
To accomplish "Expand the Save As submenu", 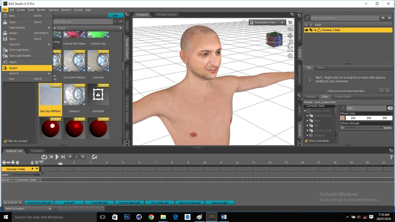I will click(x=27, y=44).
